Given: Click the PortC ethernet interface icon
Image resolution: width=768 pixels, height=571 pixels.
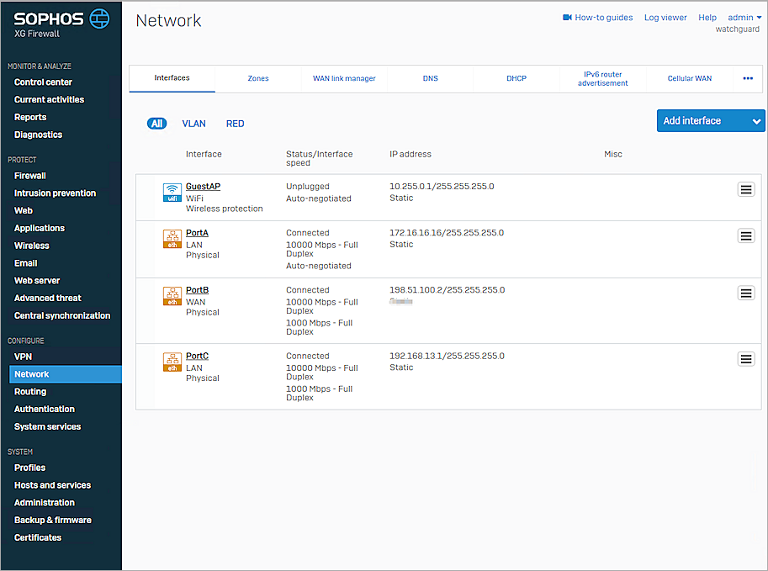Looking at the screenshot, I should point(172,362).
